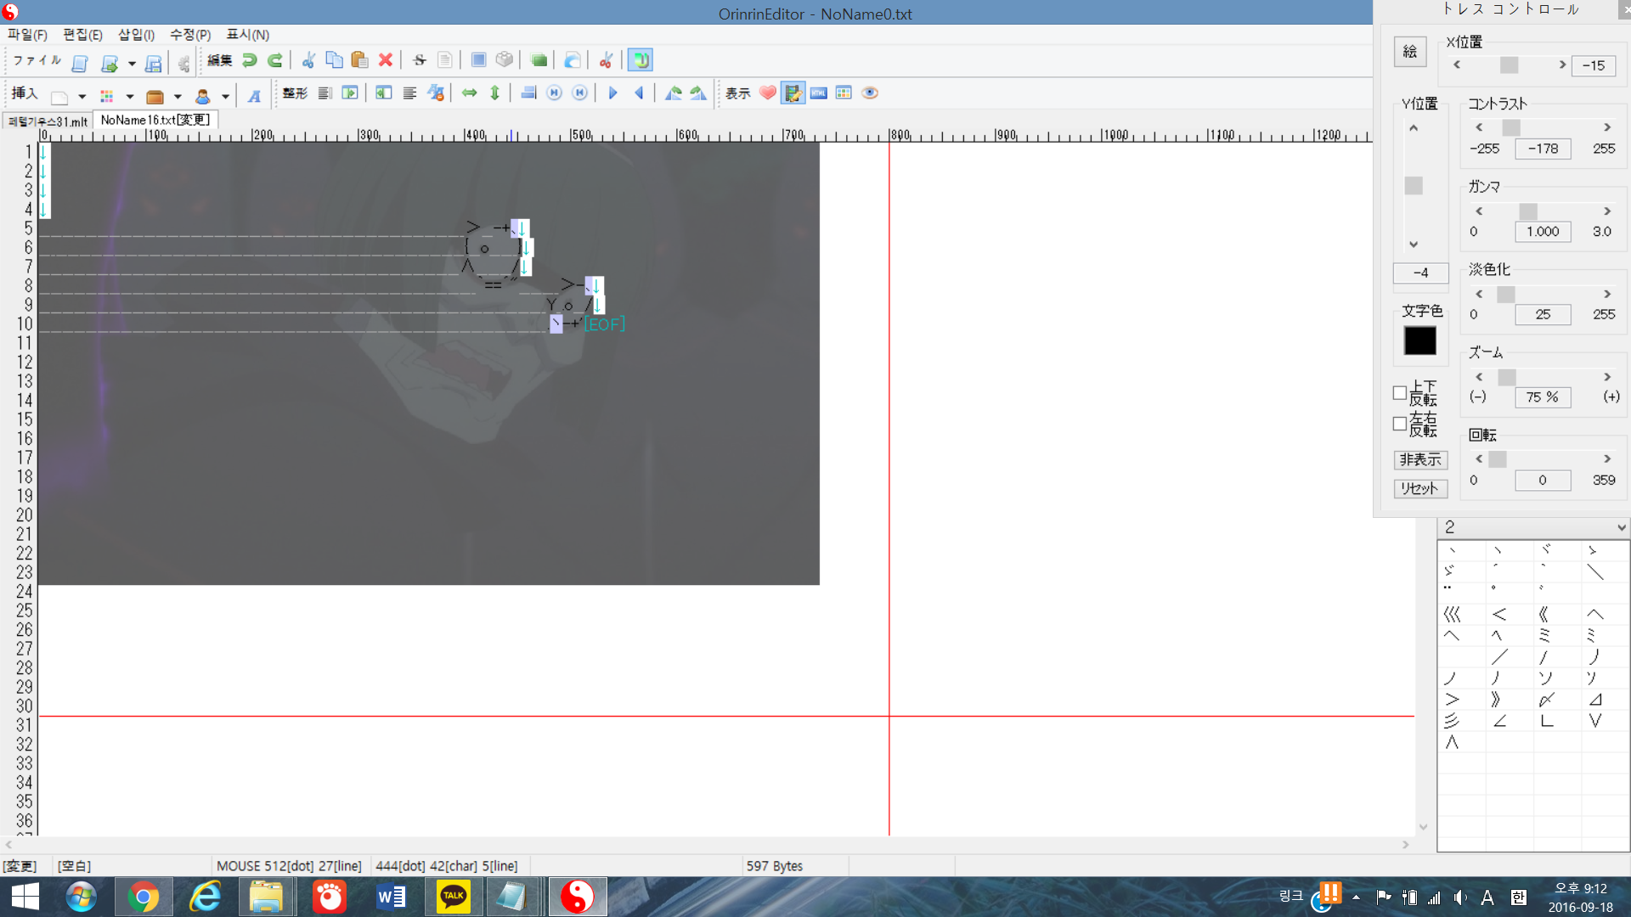The width and height of the screenshot is (1631, 917).
Task: Click the eye preview icon
Action: (870, 93)
